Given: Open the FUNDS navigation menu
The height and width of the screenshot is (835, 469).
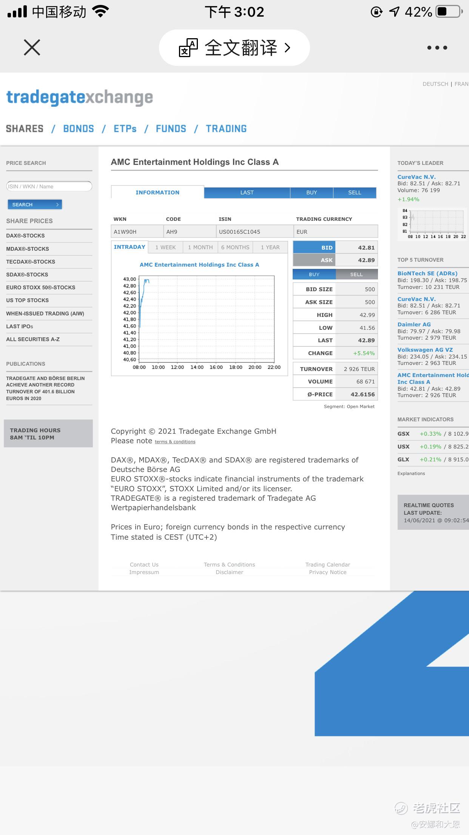Looking at the screenshot, I should [171, 129].
